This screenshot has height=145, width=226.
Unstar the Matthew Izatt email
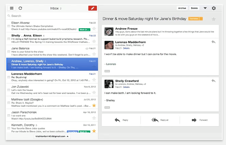point(94,105)
